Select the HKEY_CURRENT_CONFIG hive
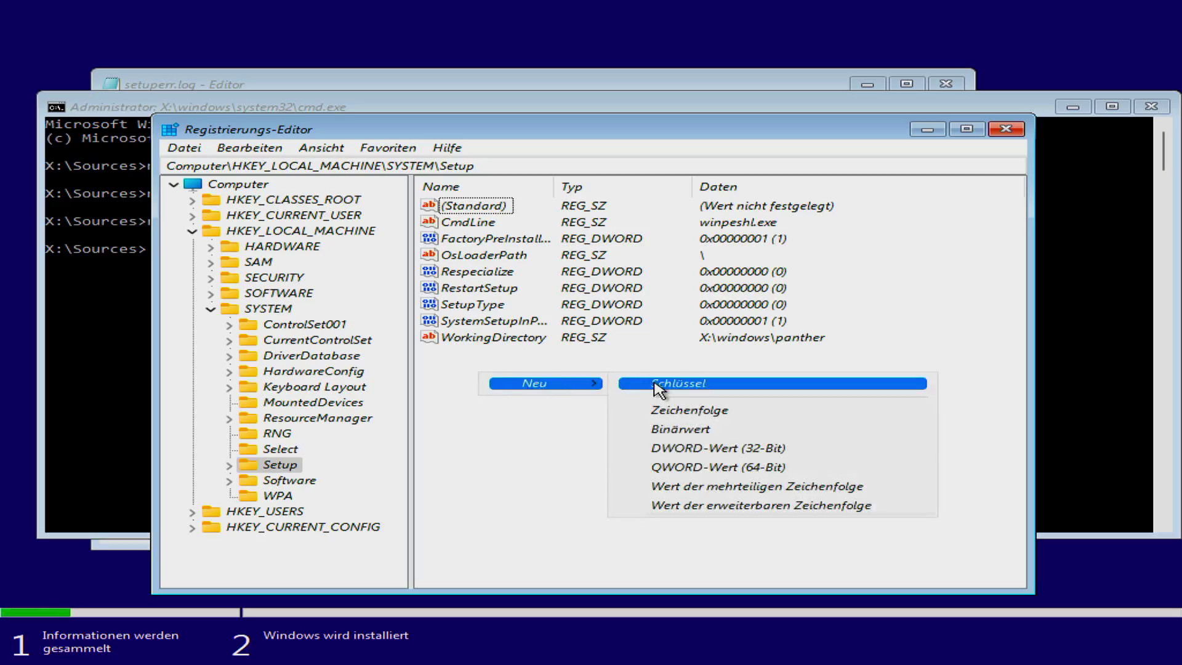Viewport: 1182px width, 665px height. point(303,527)
